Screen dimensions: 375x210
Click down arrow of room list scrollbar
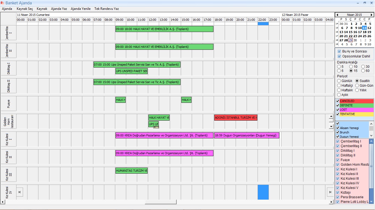371,202
